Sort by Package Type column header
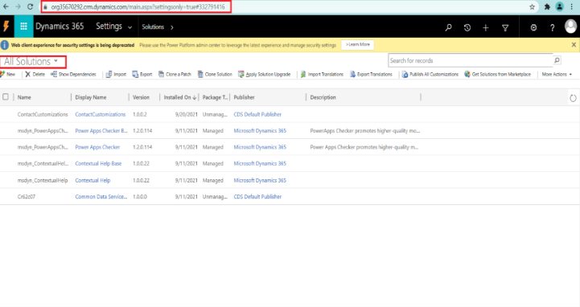 coord(215,97)
